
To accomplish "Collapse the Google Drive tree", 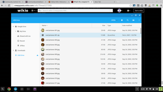I will pyautogui.click(x=13, y=27).
